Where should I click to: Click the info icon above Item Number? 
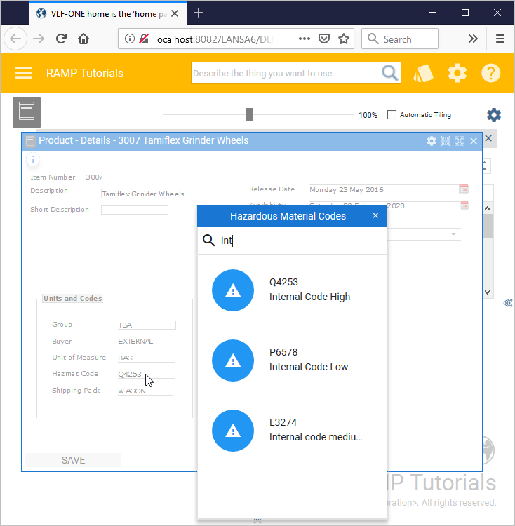click(x=33, y=160)
